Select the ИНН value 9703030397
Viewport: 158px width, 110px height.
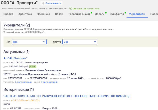(x=15, y=78)
